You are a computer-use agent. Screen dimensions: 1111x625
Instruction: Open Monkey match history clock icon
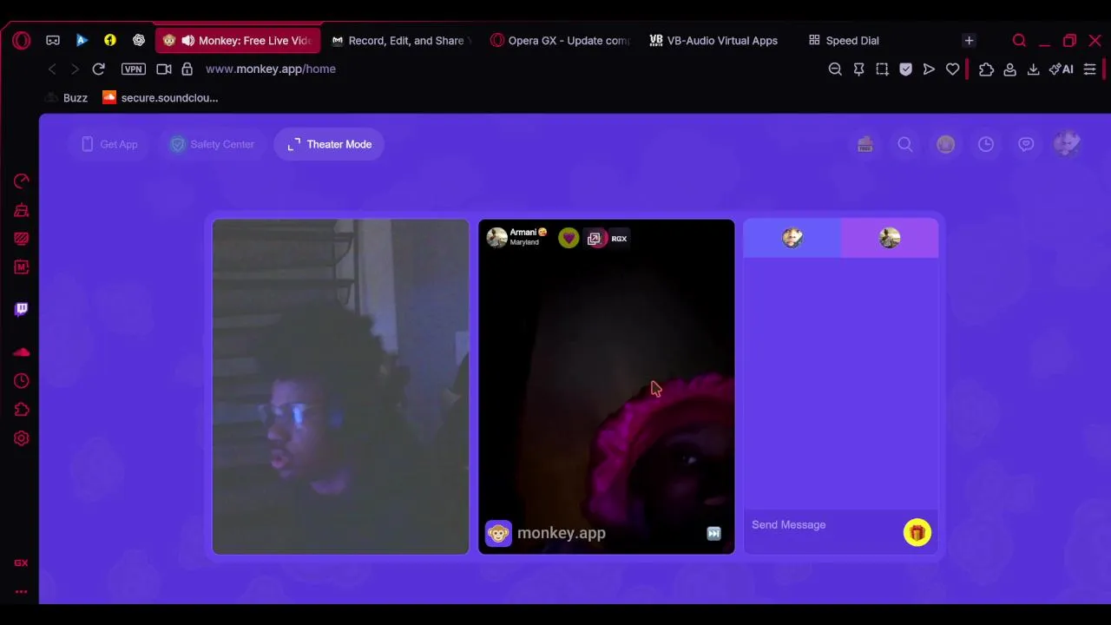coord(986,145)
